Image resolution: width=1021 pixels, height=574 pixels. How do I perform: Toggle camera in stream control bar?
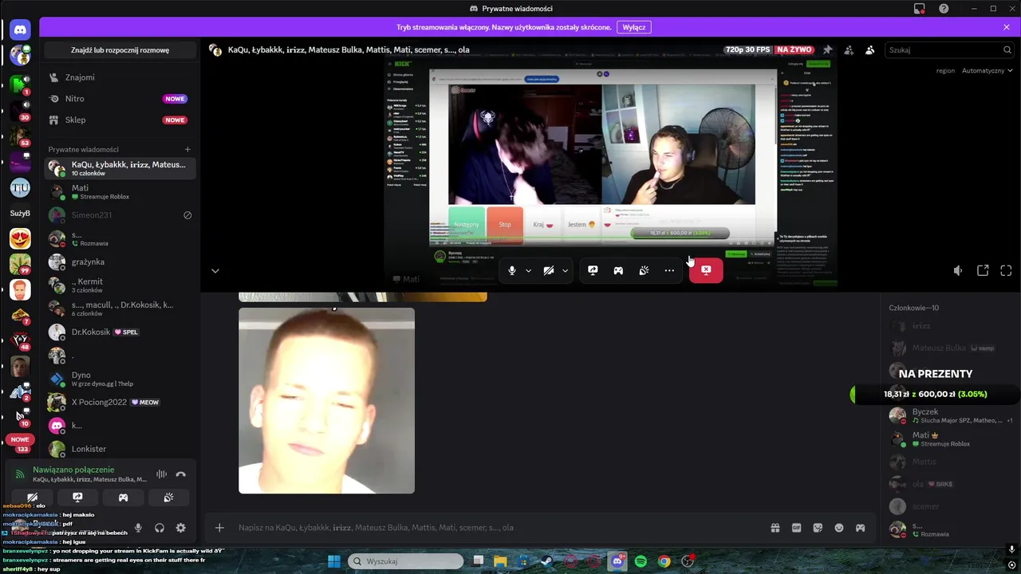549,270
